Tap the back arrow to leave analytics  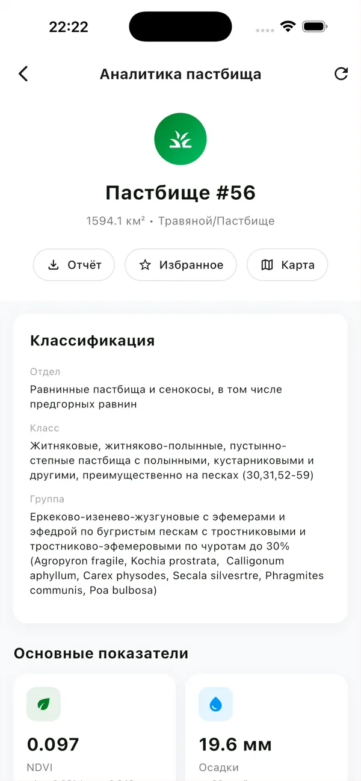[23, 73]
